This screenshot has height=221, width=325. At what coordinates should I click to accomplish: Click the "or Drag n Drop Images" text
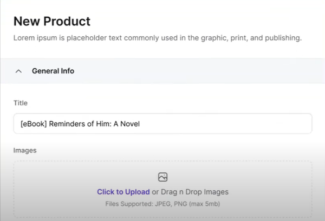pos(190,192)
